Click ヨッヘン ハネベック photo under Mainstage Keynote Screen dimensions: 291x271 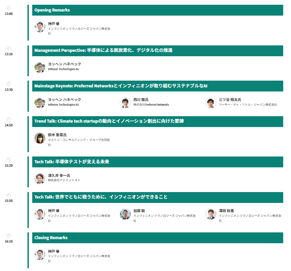click(x=40, y=103)
